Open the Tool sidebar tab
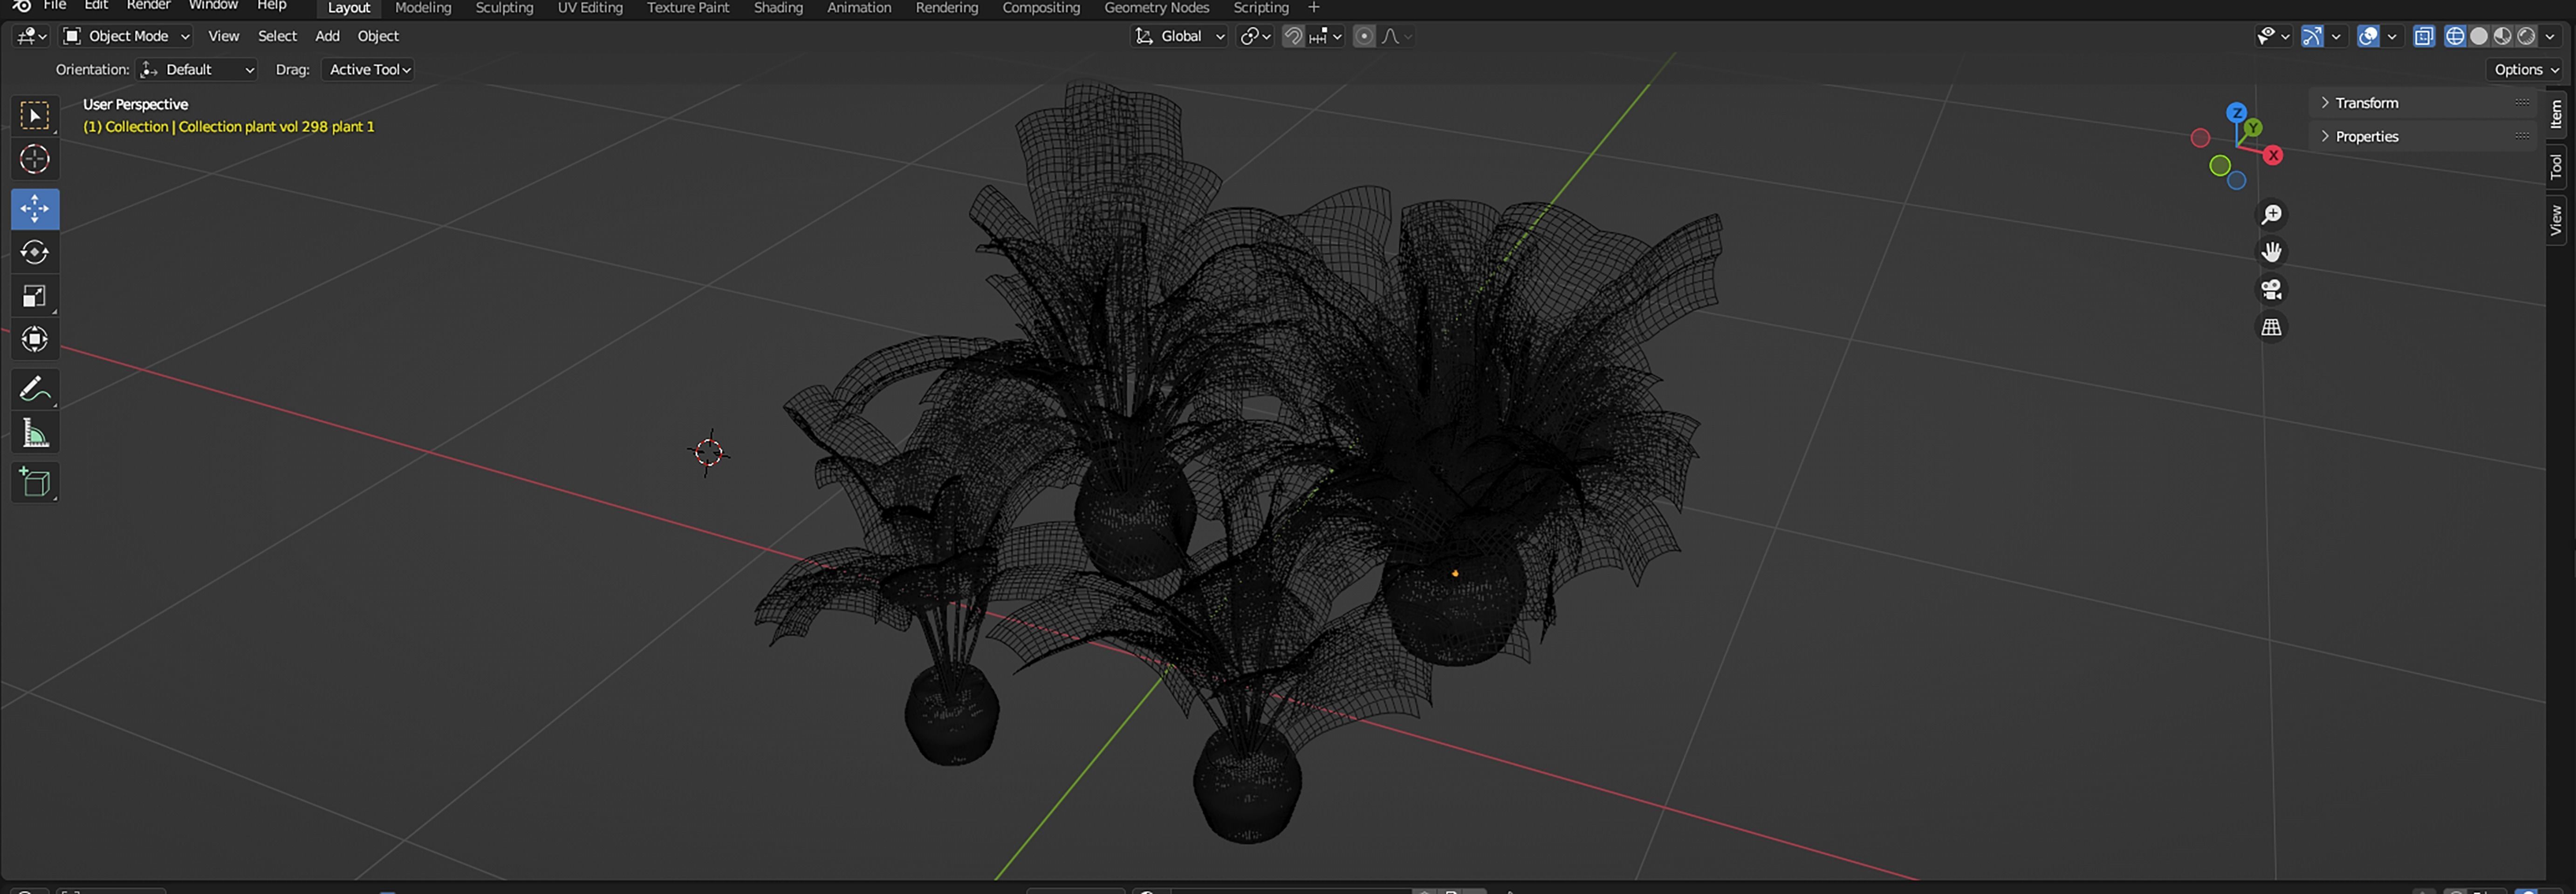The height and width of the screenshot is (894, 2576). 2555,166
